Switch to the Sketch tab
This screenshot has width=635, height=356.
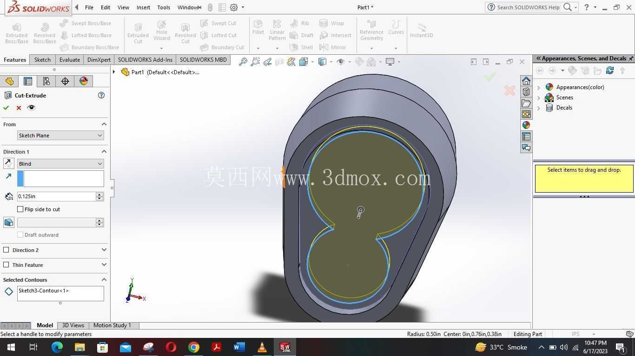(42, 60)
